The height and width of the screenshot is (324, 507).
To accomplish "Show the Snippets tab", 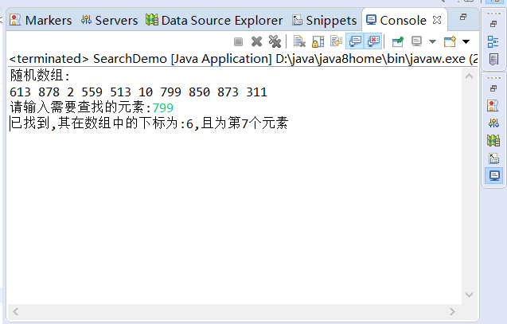I will click(324, 21).
